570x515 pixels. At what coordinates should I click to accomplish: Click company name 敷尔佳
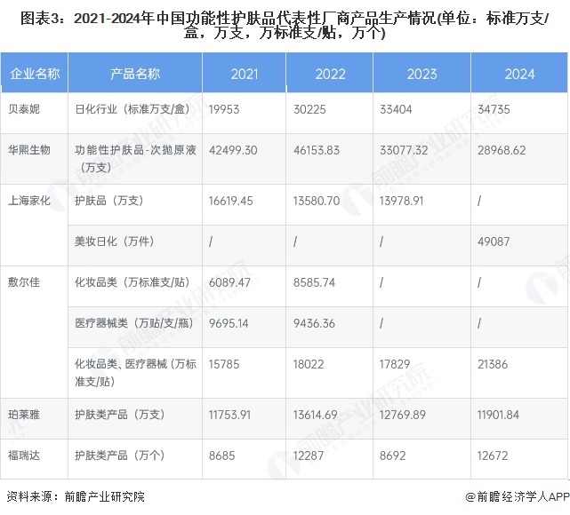click(24, 282)
